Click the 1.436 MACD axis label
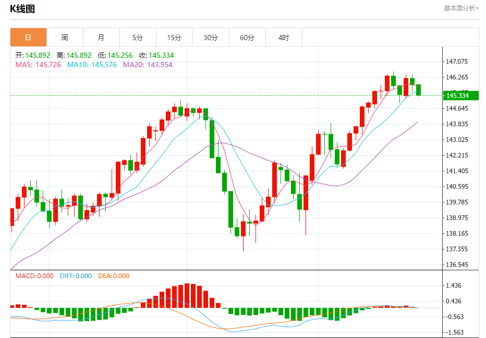Screen dimensions: 486x338 tap(454, 285)
